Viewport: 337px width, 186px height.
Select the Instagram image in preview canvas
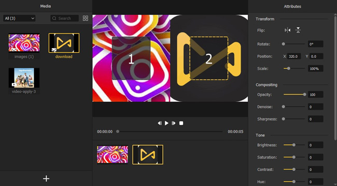coord(131,58)
